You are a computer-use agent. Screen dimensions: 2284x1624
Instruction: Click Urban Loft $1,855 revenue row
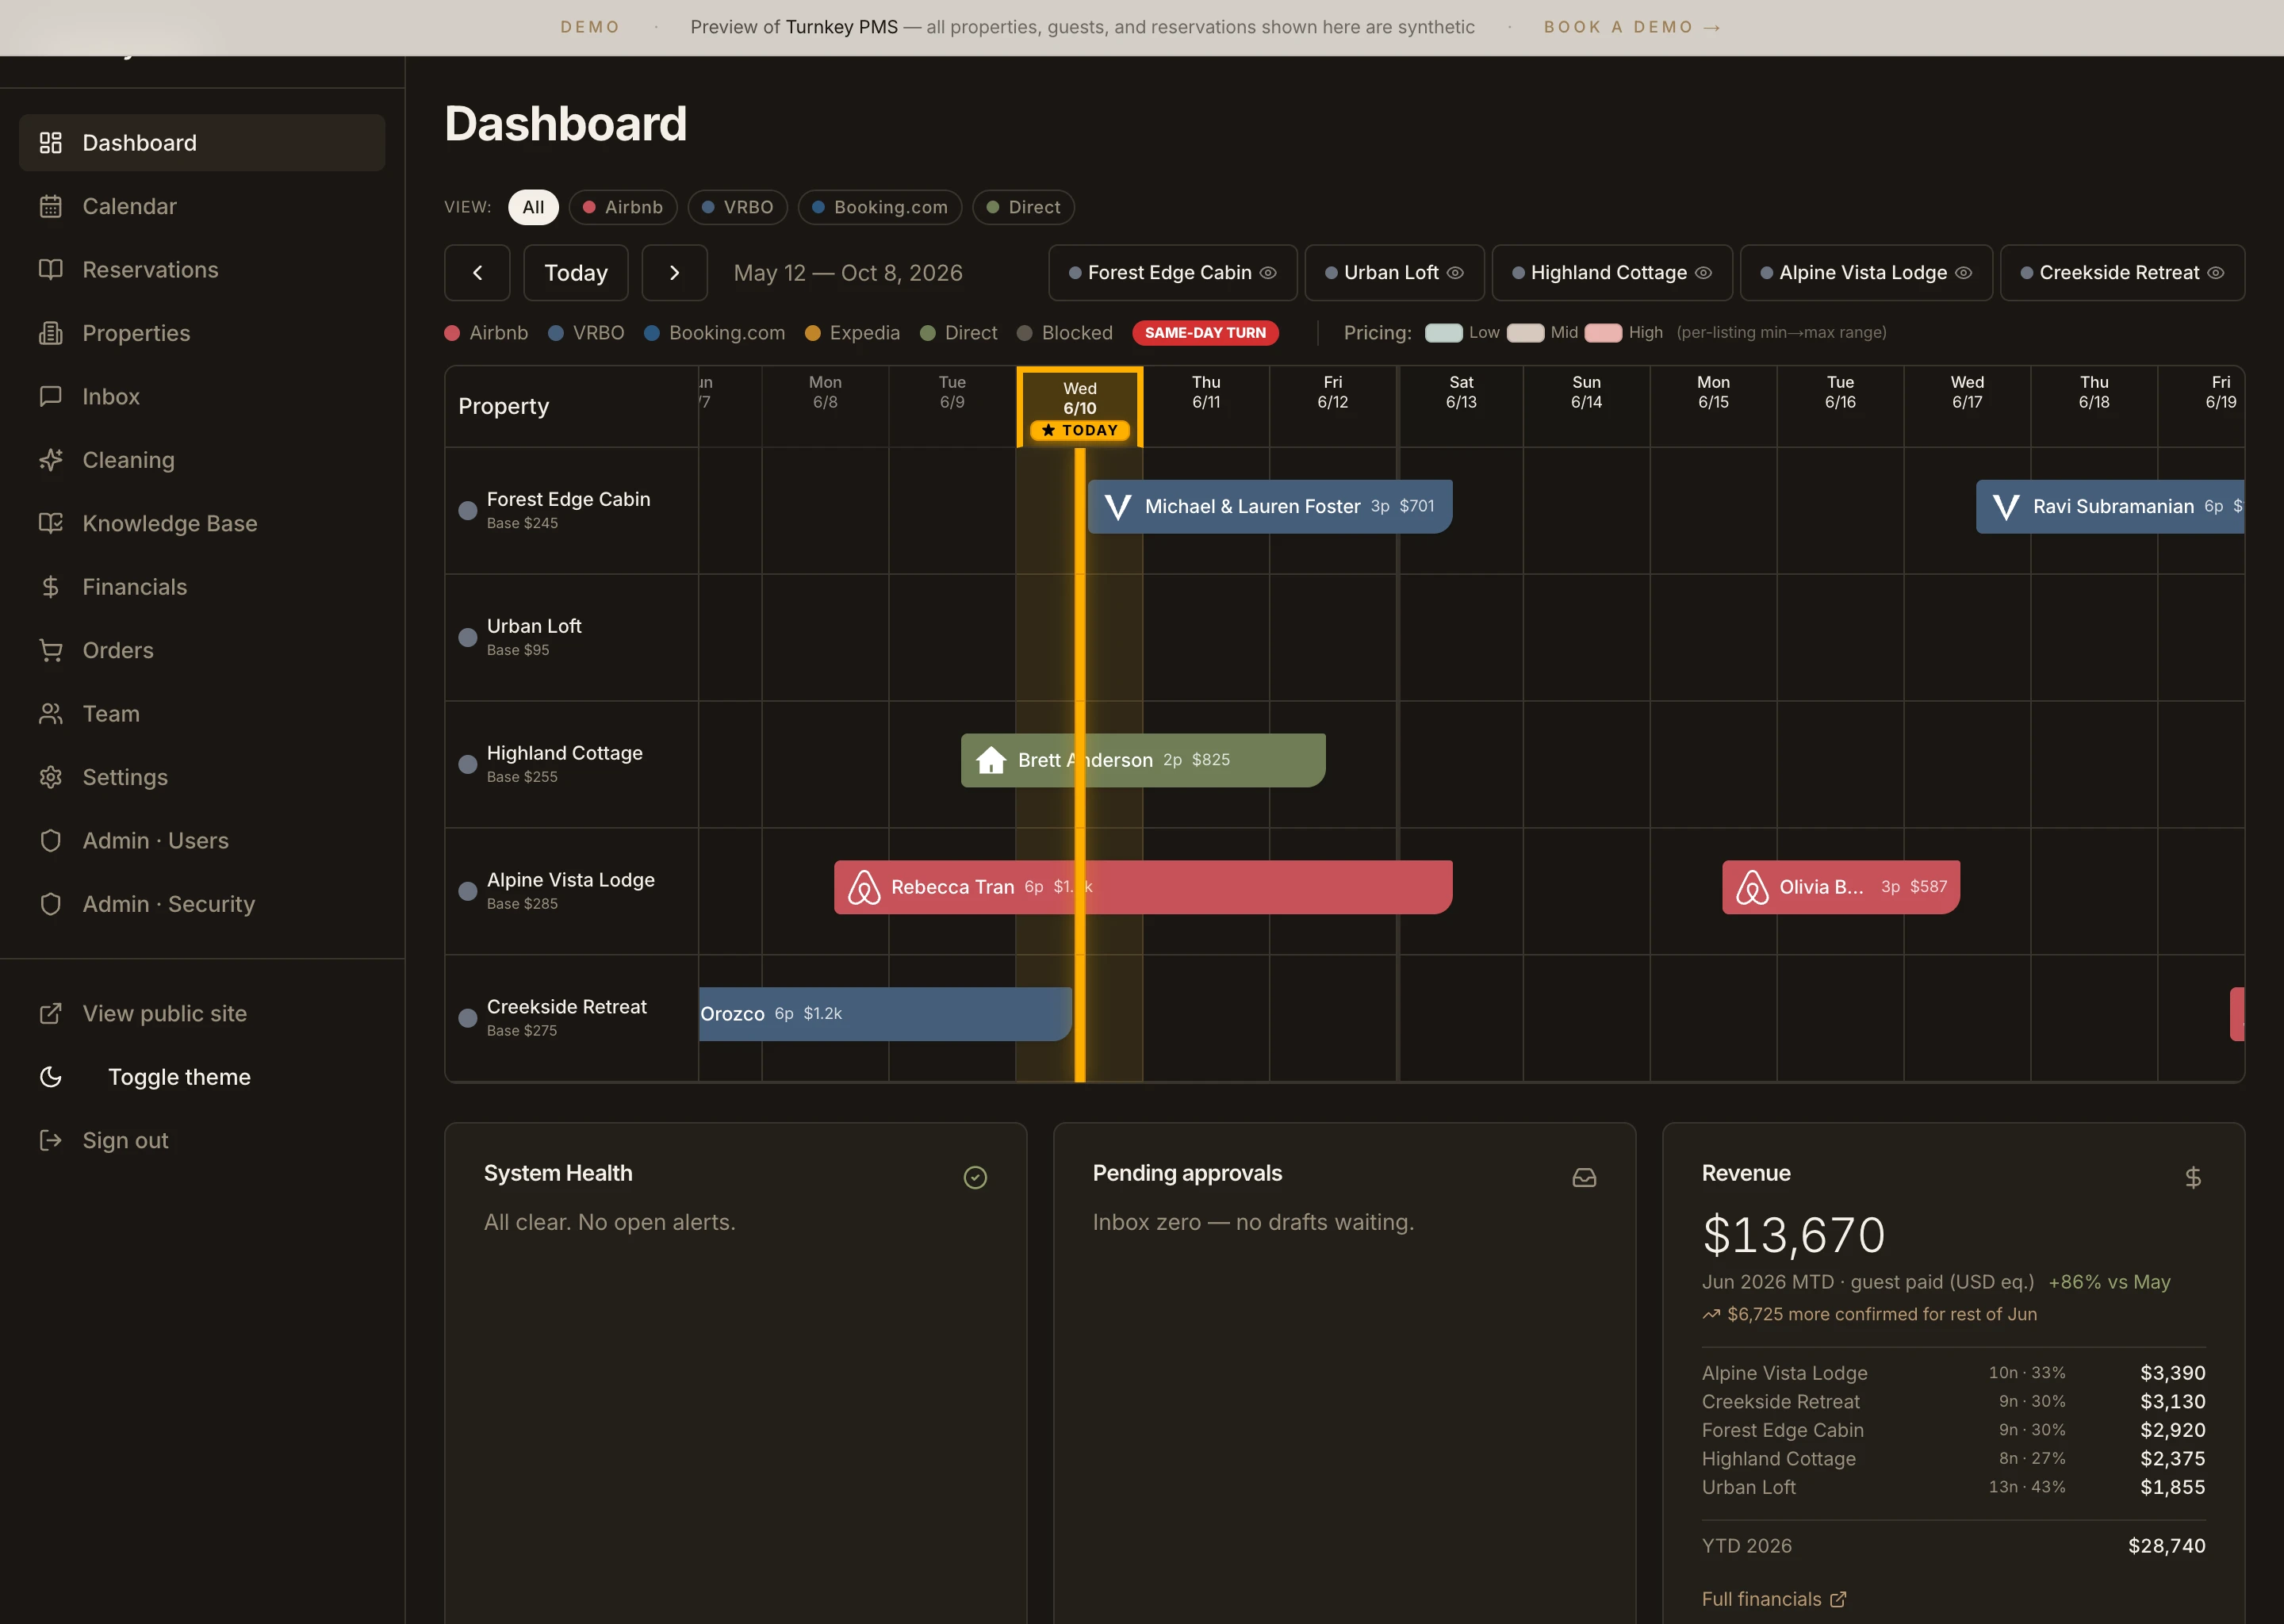1953,1487
